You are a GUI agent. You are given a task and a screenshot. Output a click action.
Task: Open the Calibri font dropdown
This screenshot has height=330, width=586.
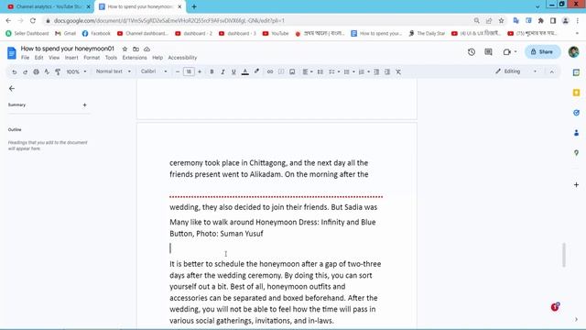[154, 71]
